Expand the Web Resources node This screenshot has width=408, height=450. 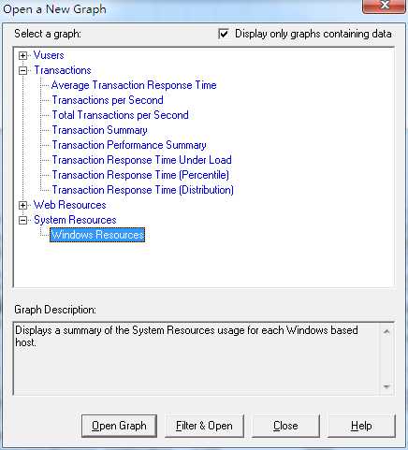coord(22,205)
